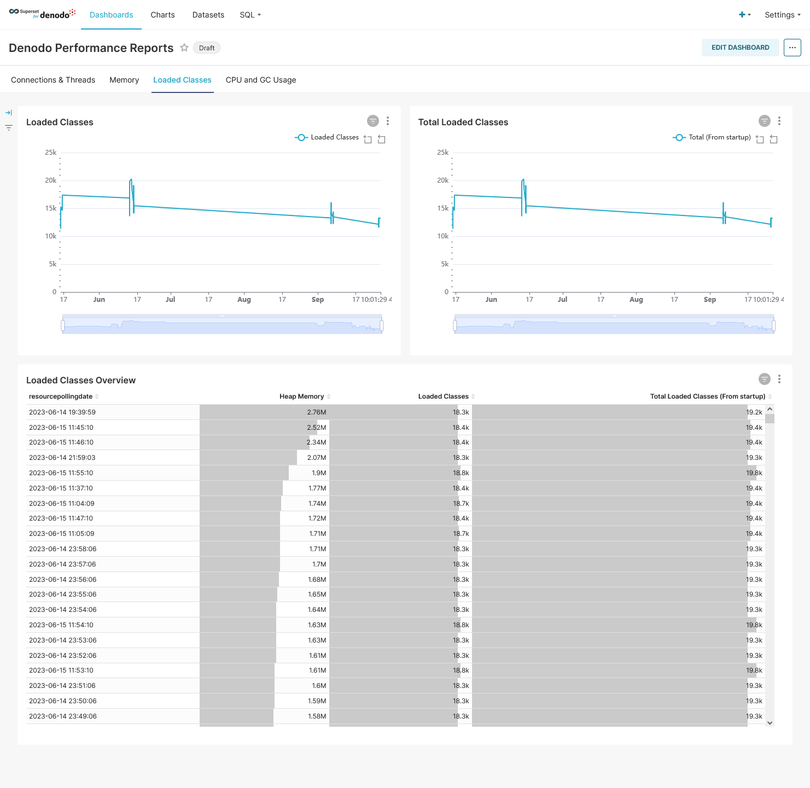The height and width of the screenshot is (788, 810).
Task: Open the dashboard ellipsis actions menu
Action: [792, 48]
